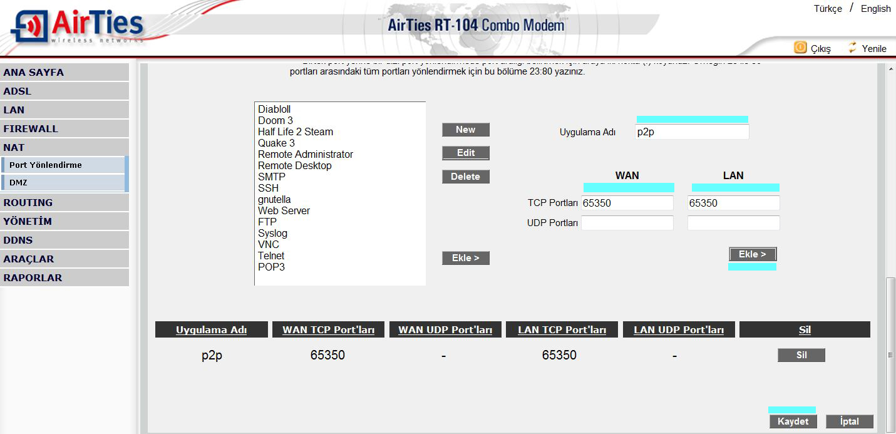Open ANA SAYFA menu
The height and width of the screenshot is (434, 896).
(x=64, y=72)
